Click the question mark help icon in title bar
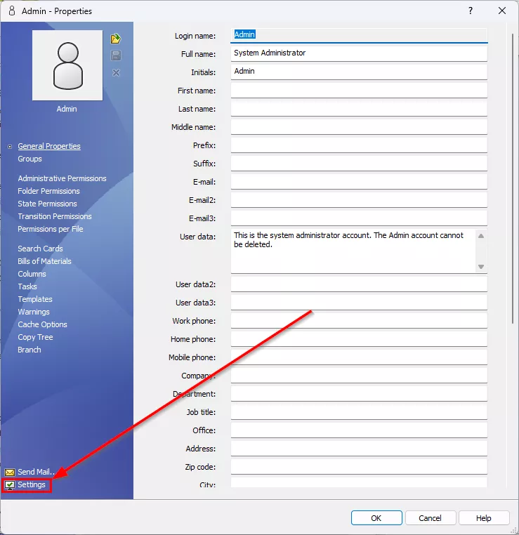The height and width of the screenshot is (535, 519). (x=471, y=11)
